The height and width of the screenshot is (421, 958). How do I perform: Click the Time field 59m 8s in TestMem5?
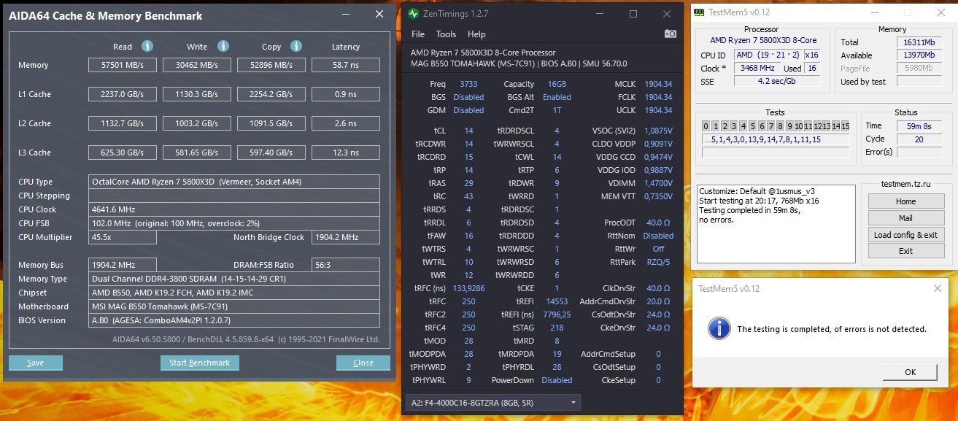point(919,125)
